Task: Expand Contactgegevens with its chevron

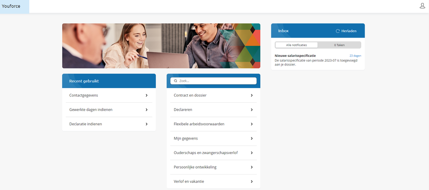Action: pyautogui.click(x=146, y=95)
